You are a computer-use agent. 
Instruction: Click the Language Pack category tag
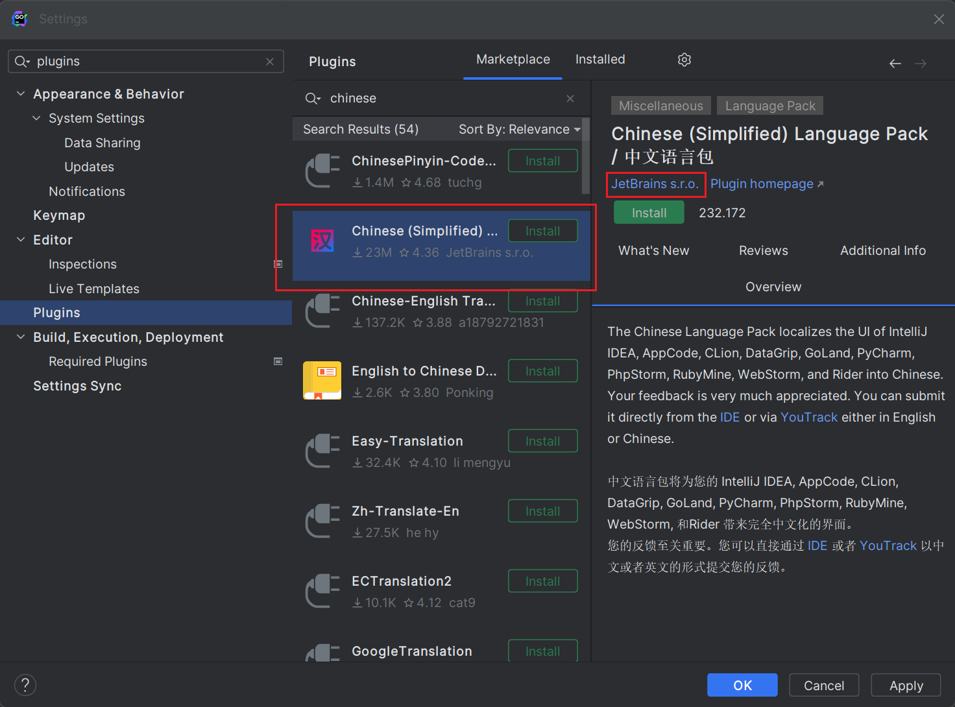click(770, 106)
